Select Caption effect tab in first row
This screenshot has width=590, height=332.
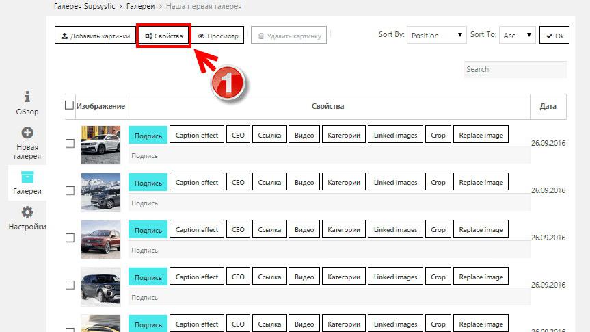[197, 135]
